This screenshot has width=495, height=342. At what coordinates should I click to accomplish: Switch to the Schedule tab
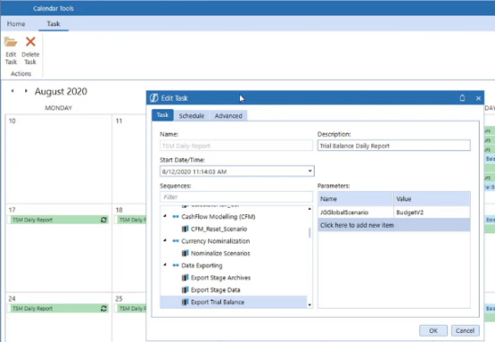[x=191, y=116]
